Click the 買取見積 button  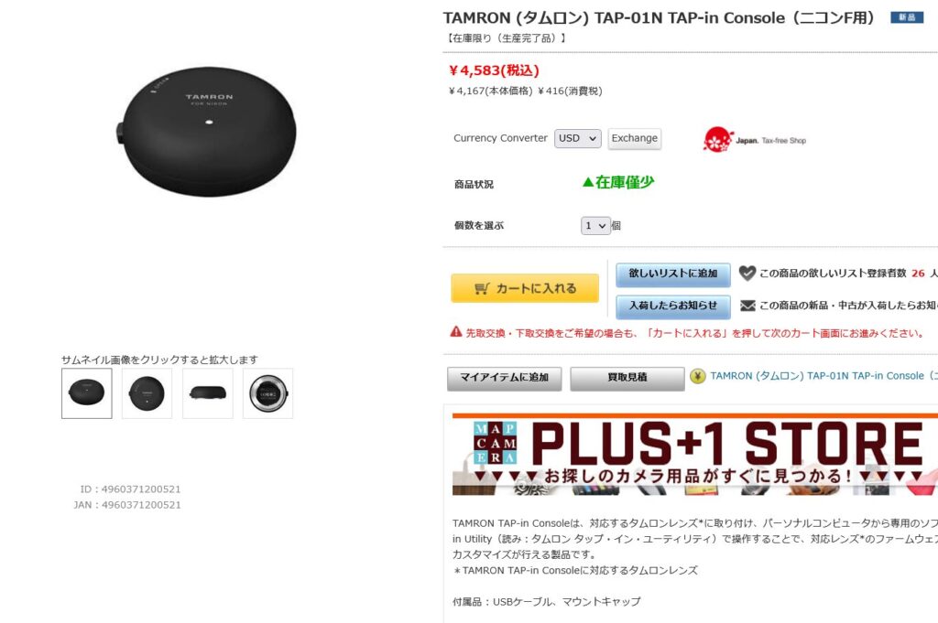(627, 379)
